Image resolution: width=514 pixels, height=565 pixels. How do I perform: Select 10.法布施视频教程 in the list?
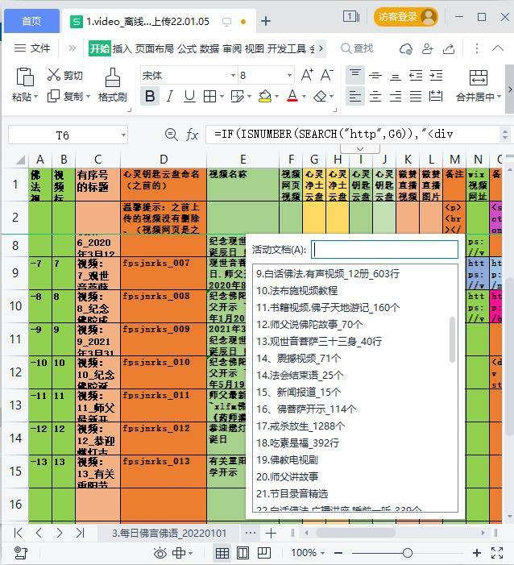click(296, 290)
